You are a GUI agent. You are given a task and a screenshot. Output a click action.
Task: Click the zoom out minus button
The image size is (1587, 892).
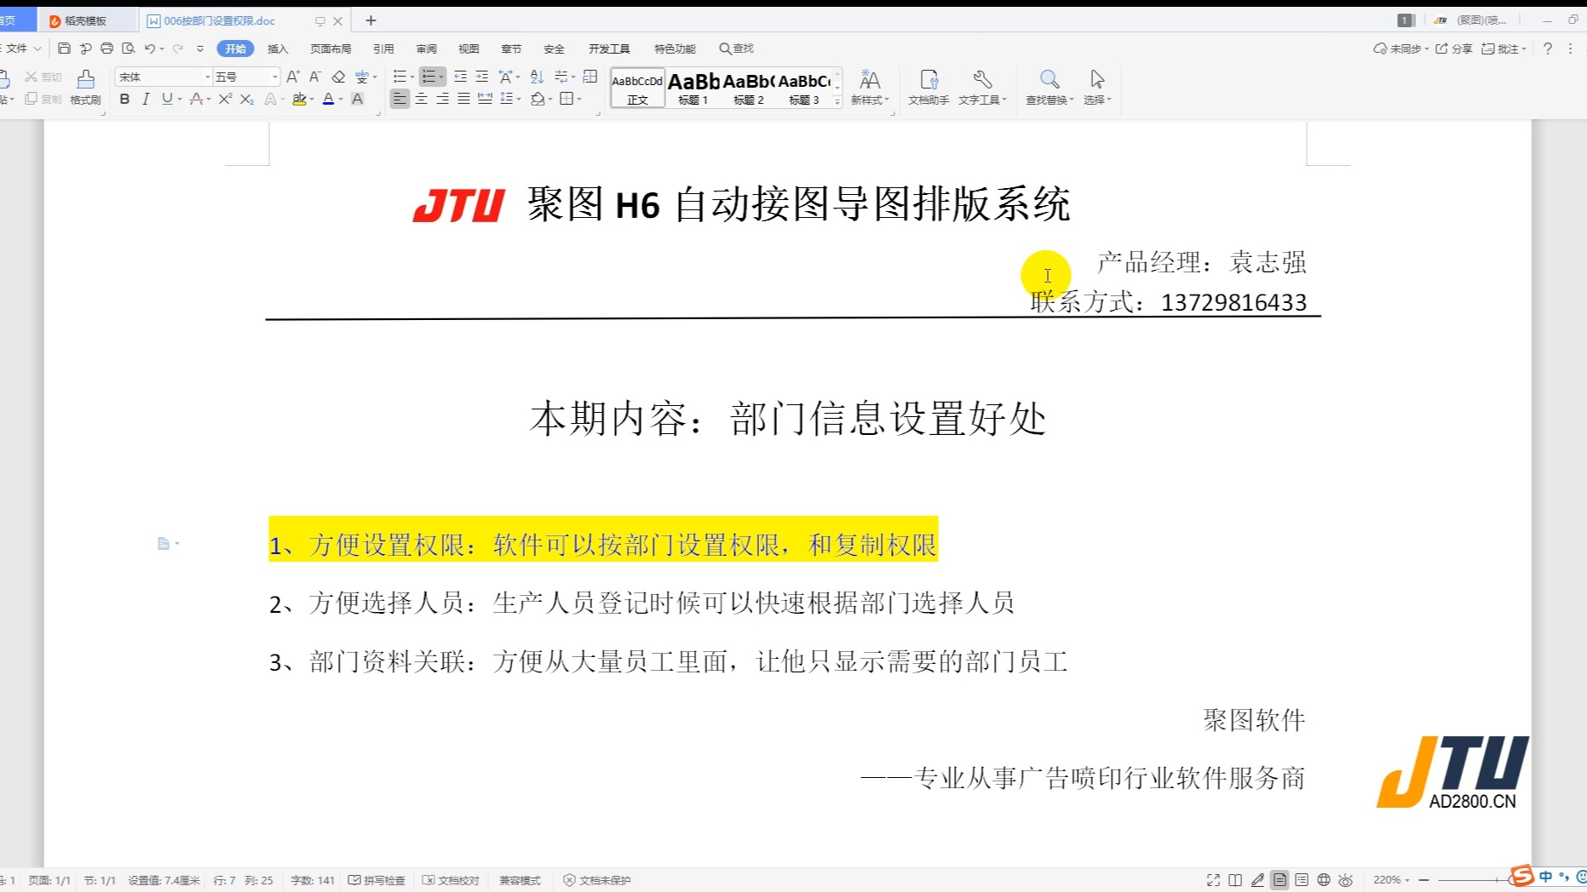pos(1423,880)
